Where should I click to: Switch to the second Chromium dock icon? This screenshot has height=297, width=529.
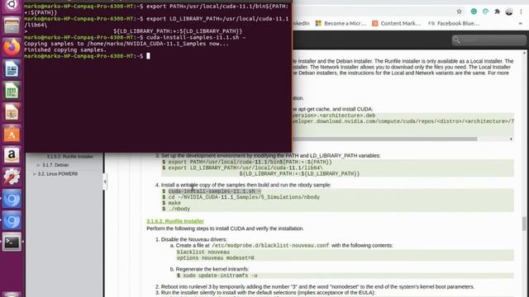pos(12,220)
